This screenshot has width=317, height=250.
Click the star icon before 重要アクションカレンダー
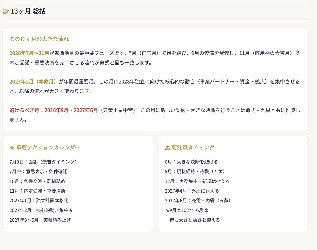[x=12, y=148]
